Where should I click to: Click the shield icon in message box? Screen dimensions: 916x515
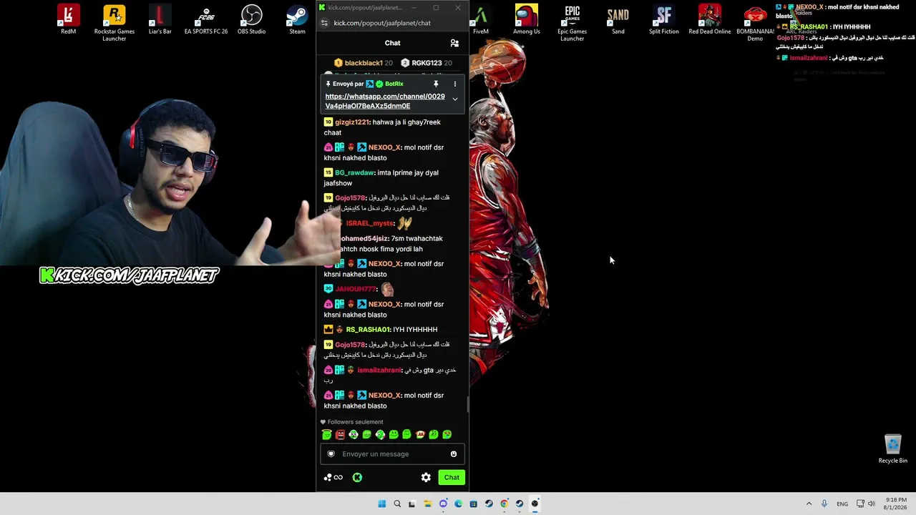(331, 453)
